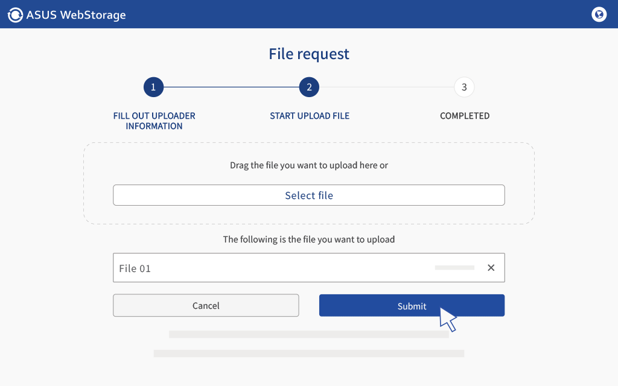The image size is (618, 386).
Task: Open the globe language selector icon
Action: coord(599,14)
